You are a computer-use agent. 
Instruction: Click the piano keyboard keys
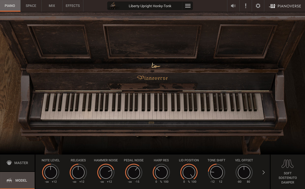pyautogui.click(x=152, y=106)
